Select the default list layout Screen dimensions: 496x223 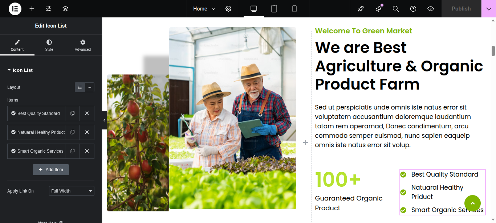pos(80,87)
